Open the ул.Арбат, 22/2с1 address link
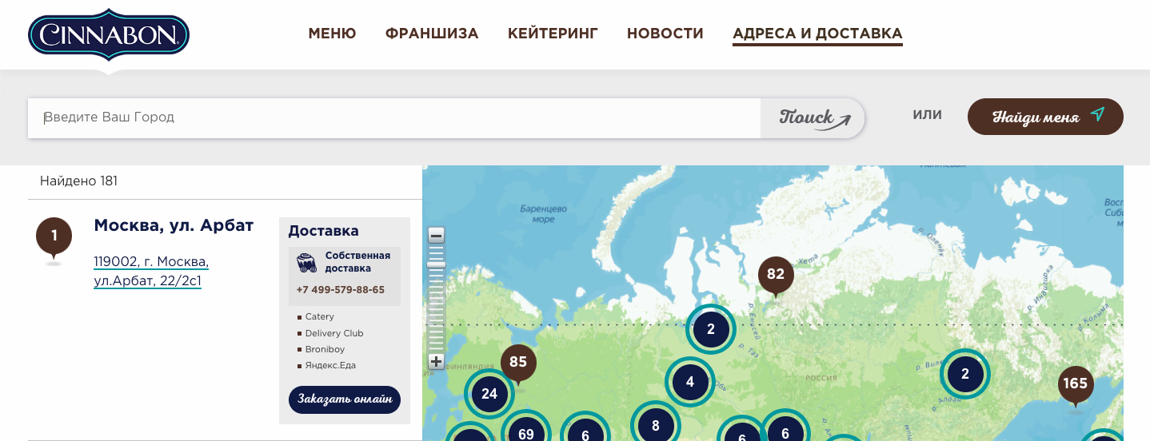This screenshot has height=441, width=1150. click(x=147, y=281)
